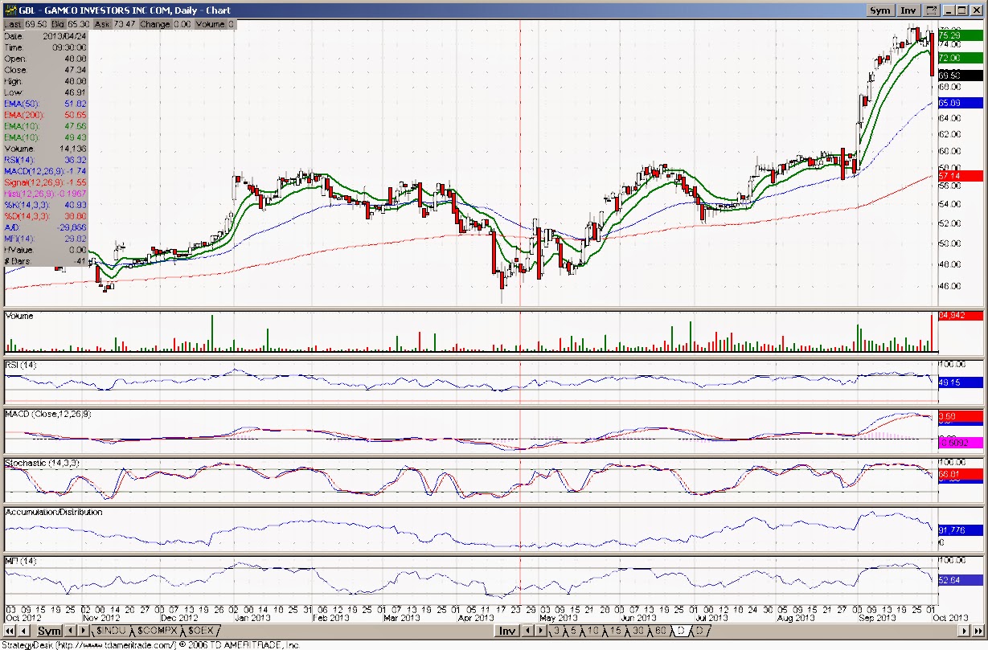
Task: Click the Date 2013/04/24 row
Action: click(x=46, y=36)
